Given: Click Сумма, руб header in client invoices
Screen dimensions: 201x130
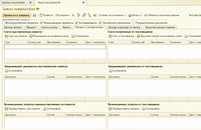Looking at the screenshot, I should [37, 42].
